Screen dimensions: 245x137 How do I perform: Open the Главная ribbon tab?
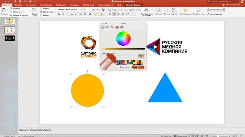click(7, 5)
